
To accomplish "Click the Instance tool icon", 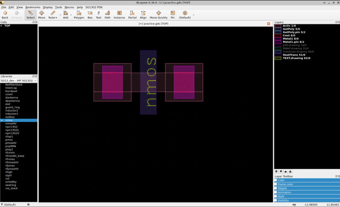I will (119, 15).
